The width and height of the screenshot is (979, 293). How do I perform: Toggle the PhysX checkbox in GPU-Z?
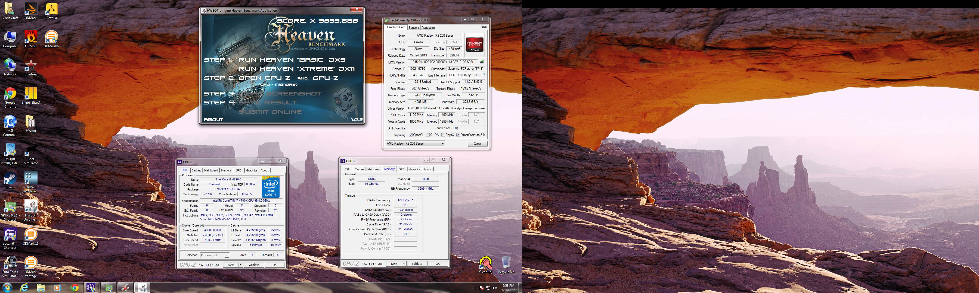pos(443,135)
